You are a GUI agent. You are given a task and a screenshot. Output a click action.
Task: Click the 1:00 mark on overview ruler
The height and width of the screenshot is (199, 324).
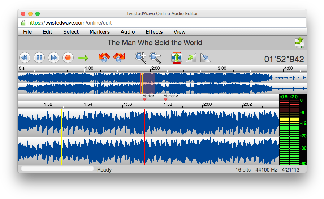pos(89,68)
